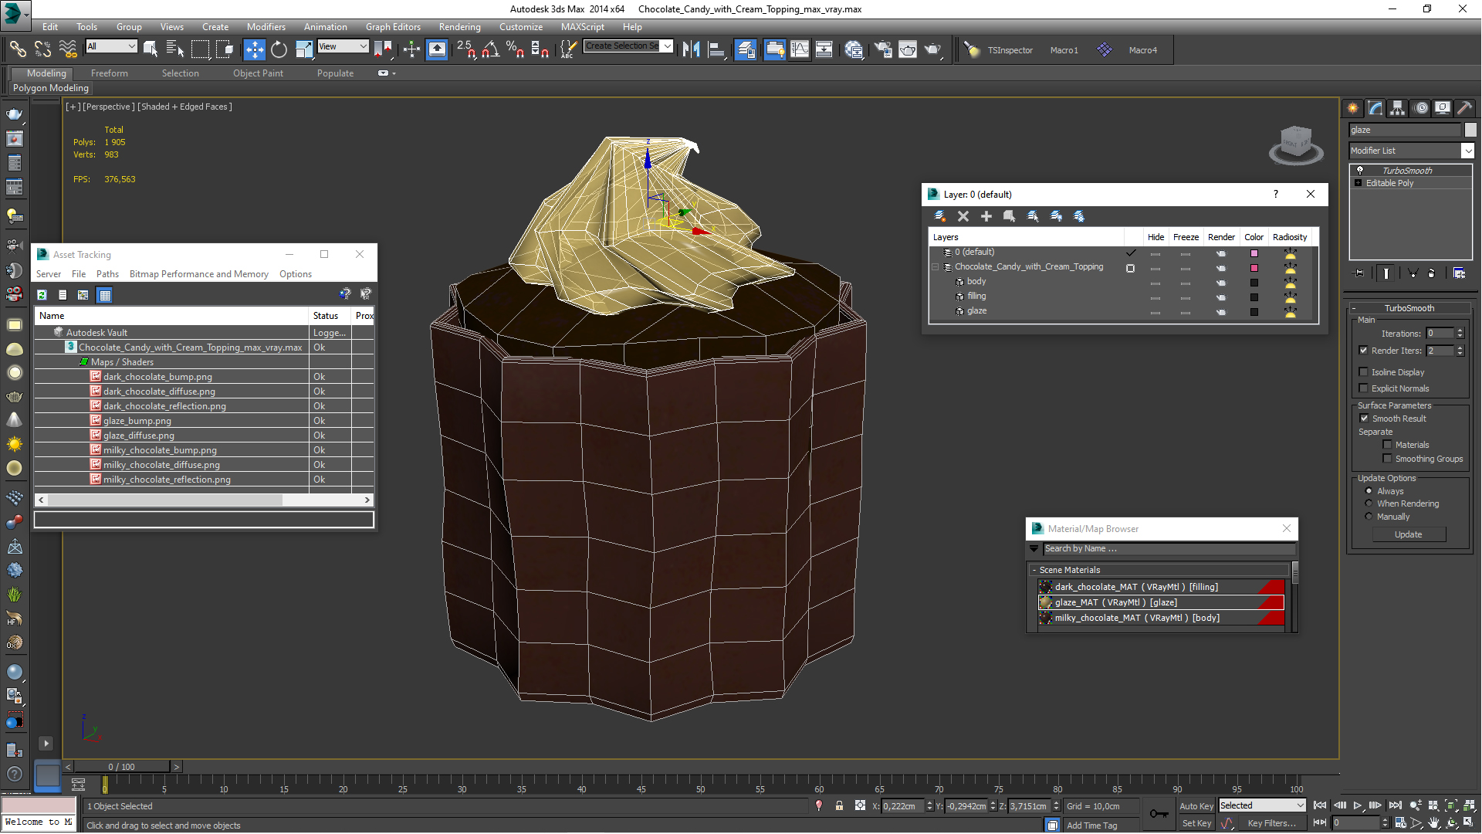Click the color swatch for 0 (default) layer
The width and height of the screenshot is (1482, 834).
pos(1254,253)
